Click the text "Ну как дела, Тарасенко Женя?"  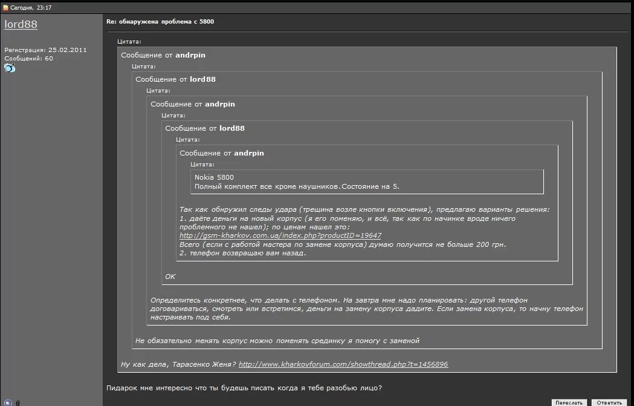pos(178,364)
